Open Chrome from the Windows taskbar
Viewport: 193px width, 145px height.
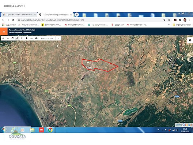click(50, 130)
